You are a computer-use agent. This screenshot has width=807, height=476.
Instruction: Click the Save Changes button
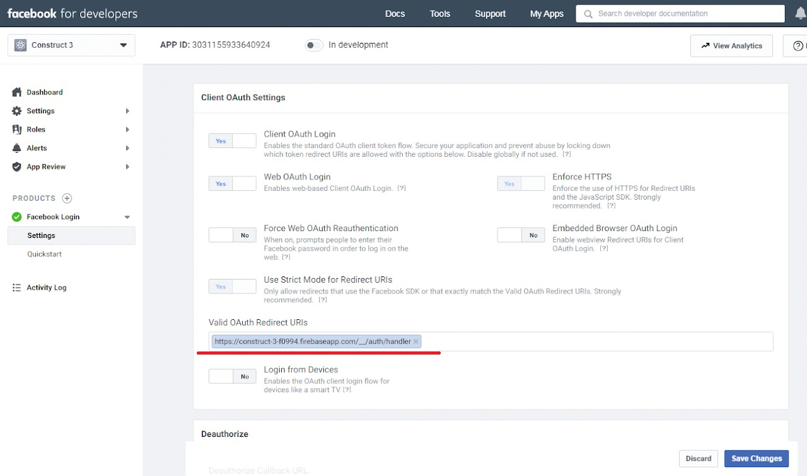(756, 458)
